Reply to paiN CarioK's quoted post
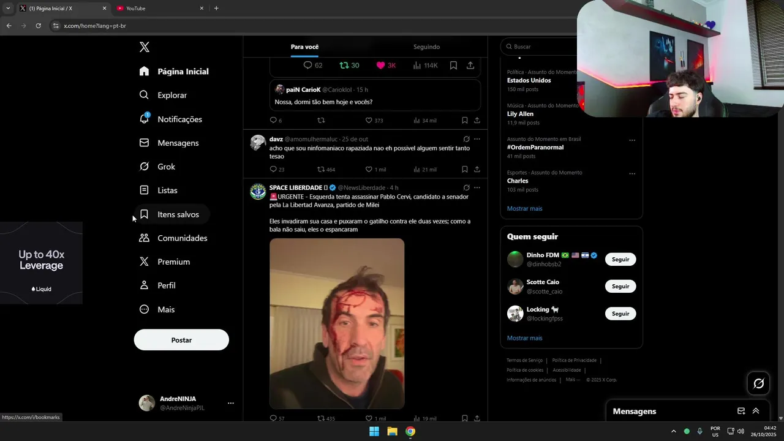Image resolution: width=784 pixels, height=441 pixels. click(276, 121)
